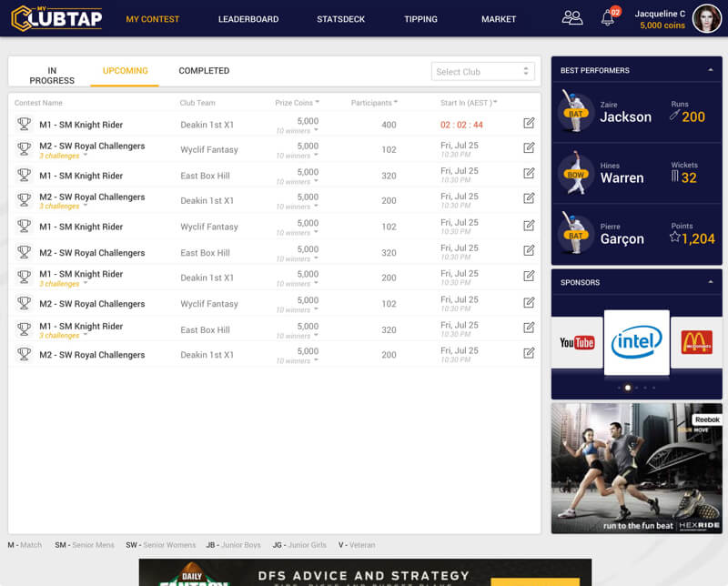
Task: Open the Select Club dropdown
Action: coord(483,72)
